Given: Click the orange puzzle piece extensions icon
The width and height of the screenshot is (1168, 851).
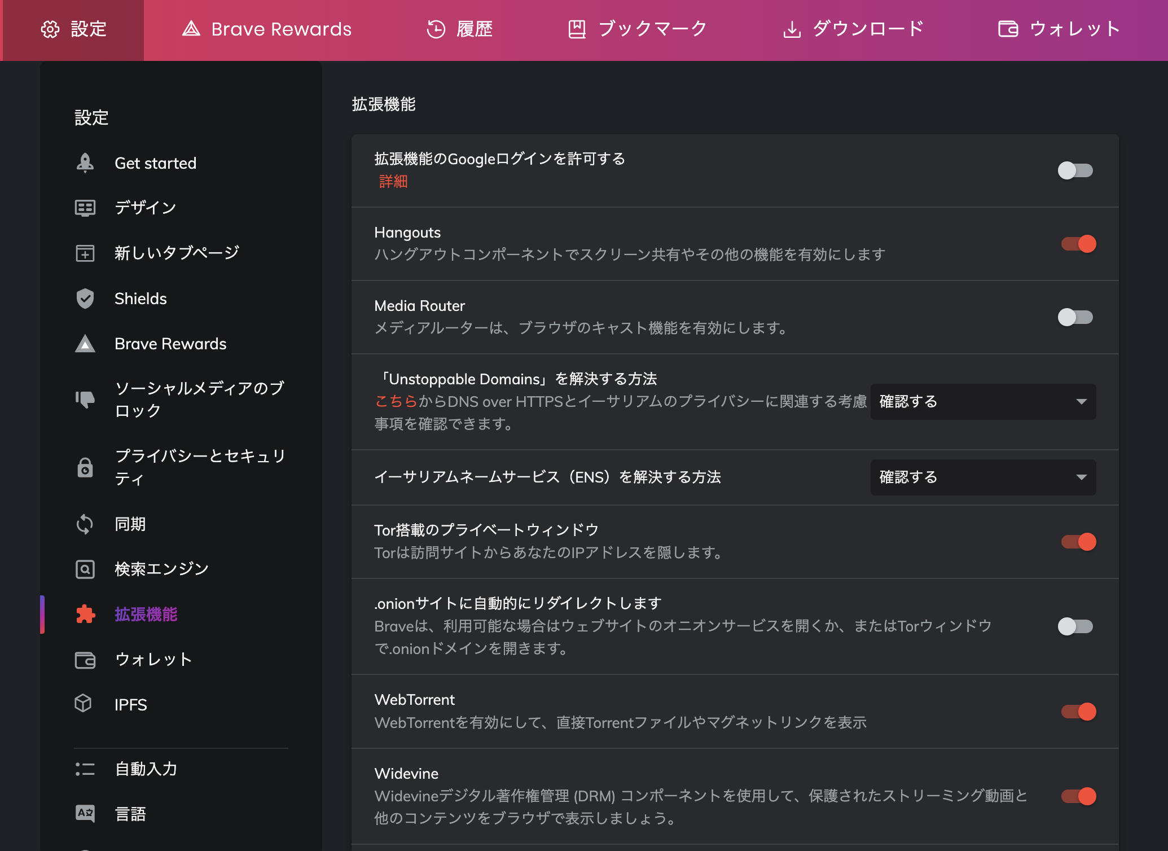Looking at the screenshot, I should coord(85,614).
